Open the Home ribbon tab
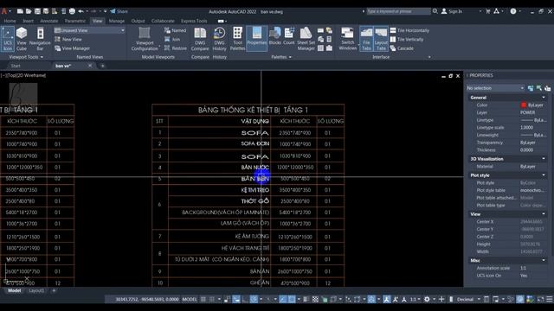The image size is (554, 311). 10,21
